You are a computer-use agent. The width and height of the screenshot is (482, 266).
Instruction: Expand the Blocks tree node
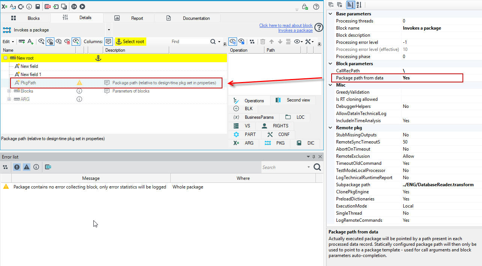9,91
